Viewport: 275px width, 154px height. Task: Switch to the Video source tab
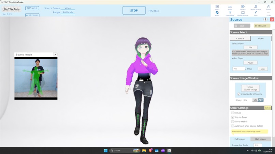pyautogui.click(x=261, y=38)
